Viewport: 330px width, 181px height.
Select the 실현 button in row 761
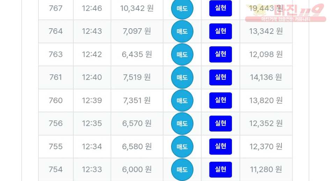[220, 77]
